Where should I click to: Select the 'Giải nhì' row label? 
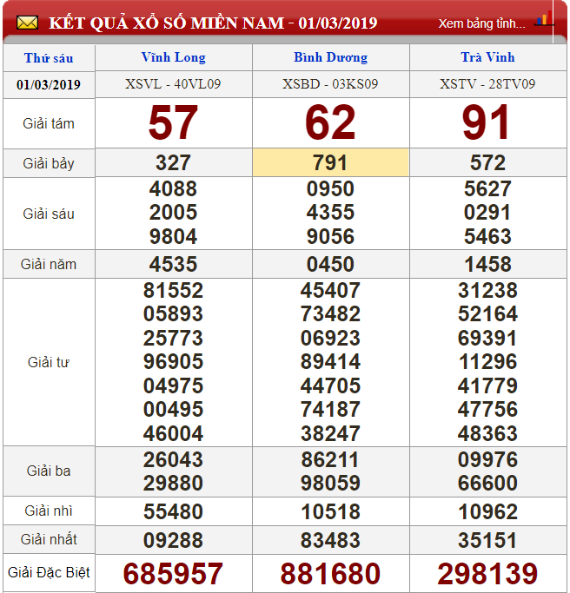coord(49,511)
